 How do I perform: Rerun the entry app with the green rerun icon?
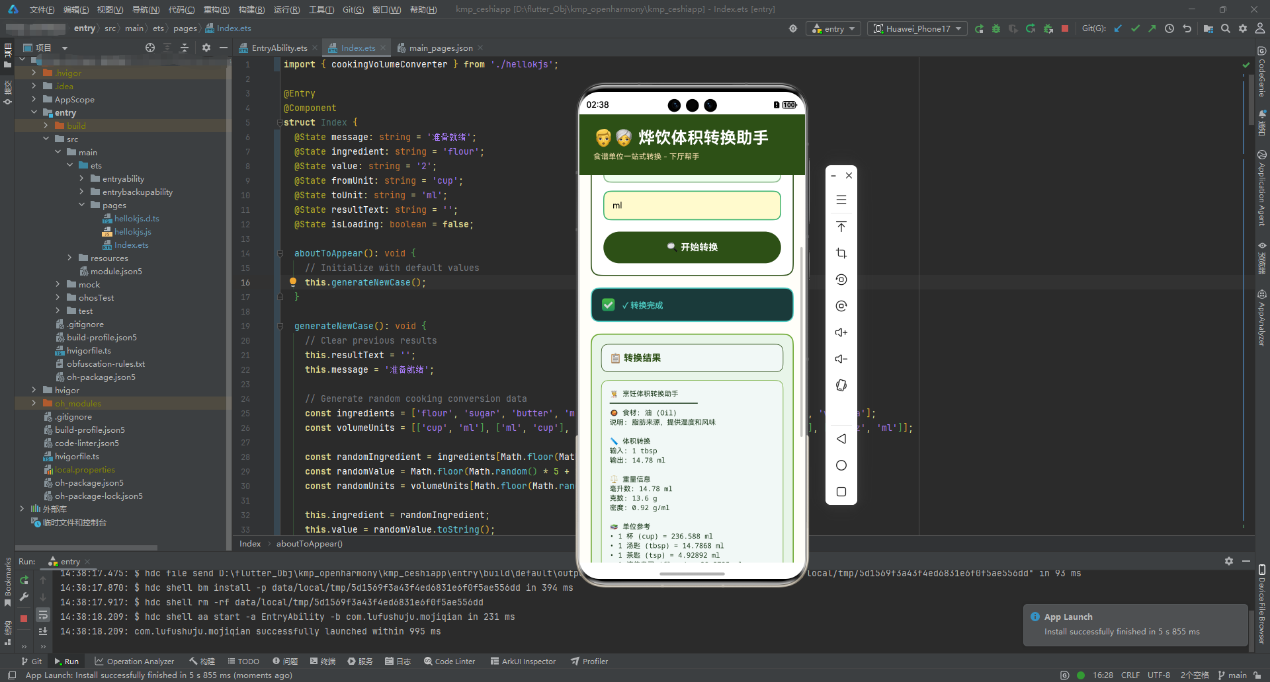(979, 28)
